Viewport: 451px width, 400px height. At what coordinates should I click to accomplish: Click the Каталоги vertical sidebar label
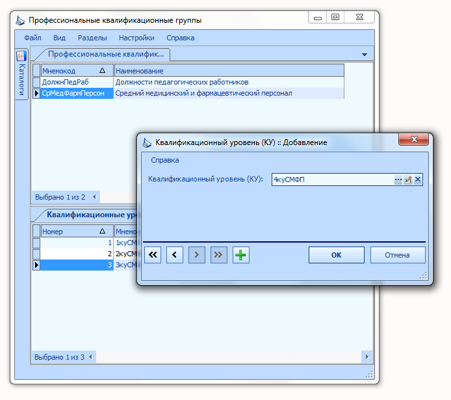pyautogui.click(x=21, y=80)
